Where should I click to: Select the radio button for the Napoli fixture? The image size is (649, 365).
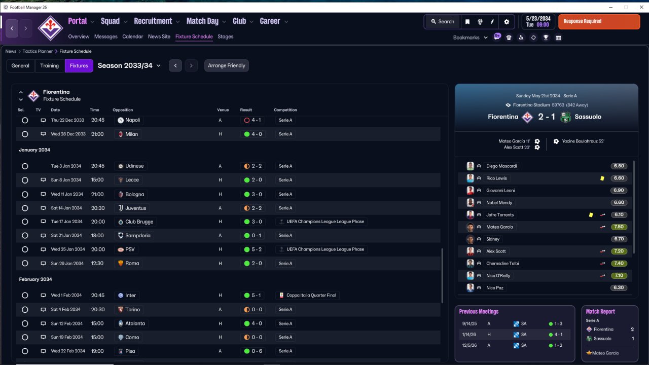(25, 120)
